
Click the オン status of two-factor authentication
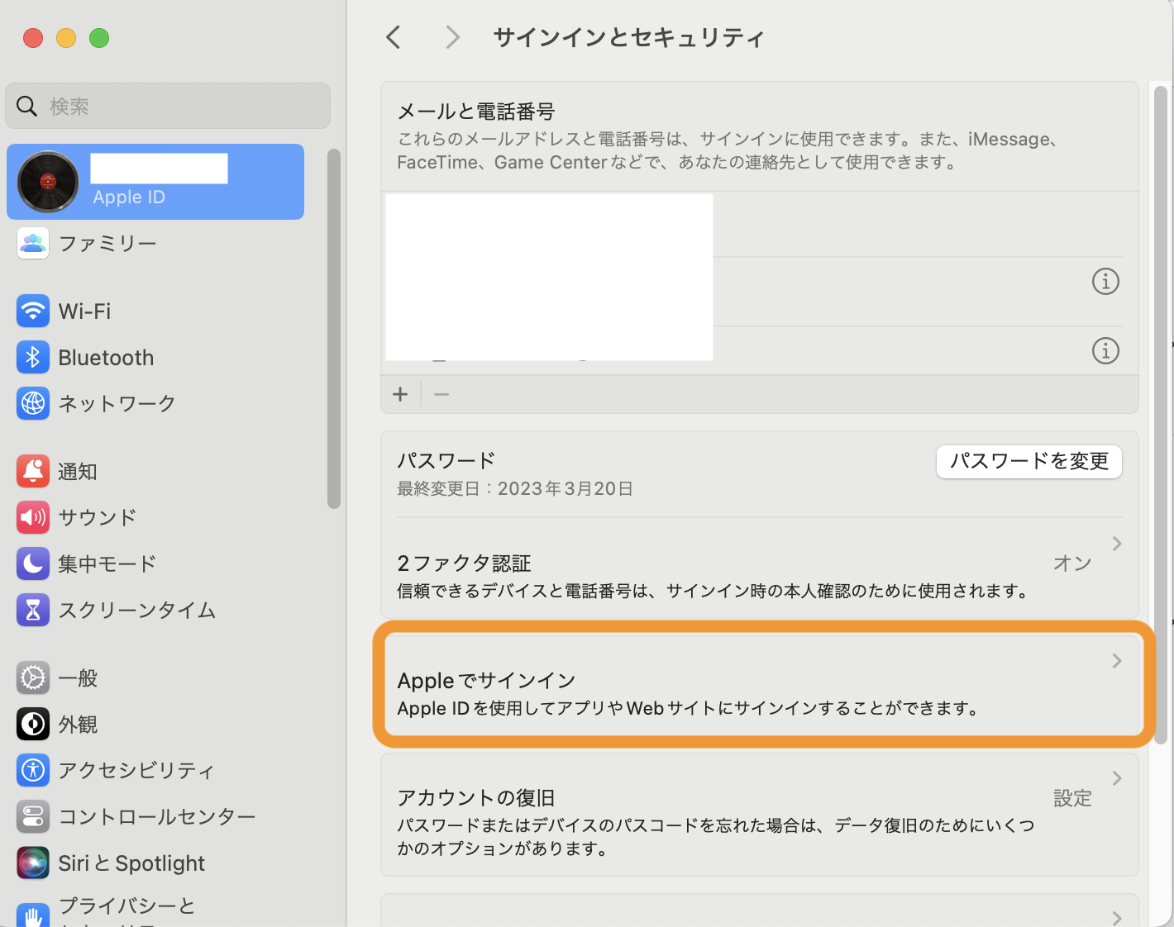(x=1072, y=563)
